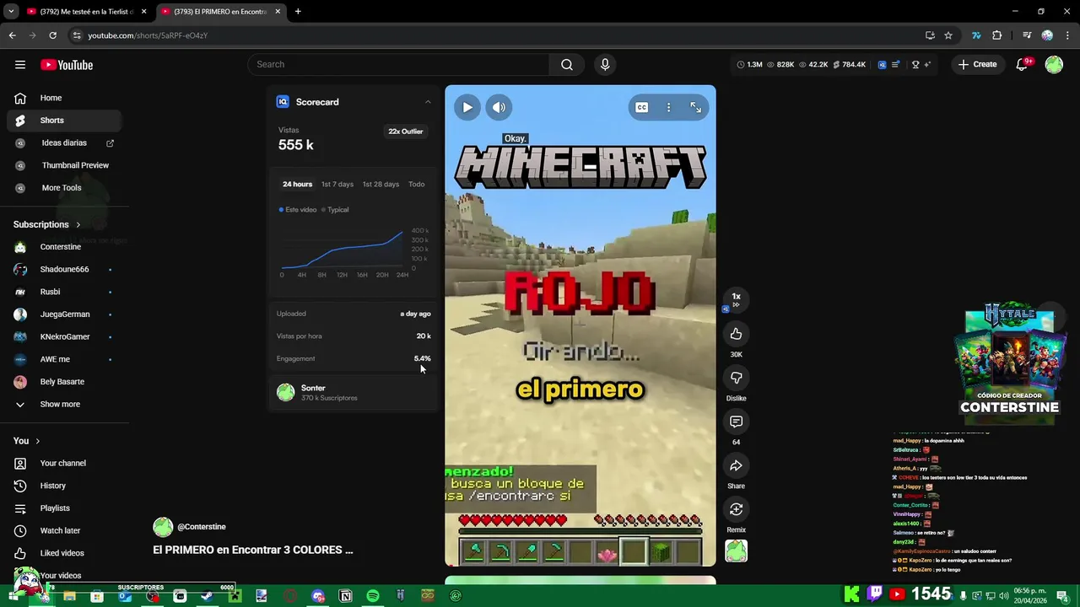Open More Tools in the sidebar
Viewport: 1080px width, 607px height.
click(64, 188)
